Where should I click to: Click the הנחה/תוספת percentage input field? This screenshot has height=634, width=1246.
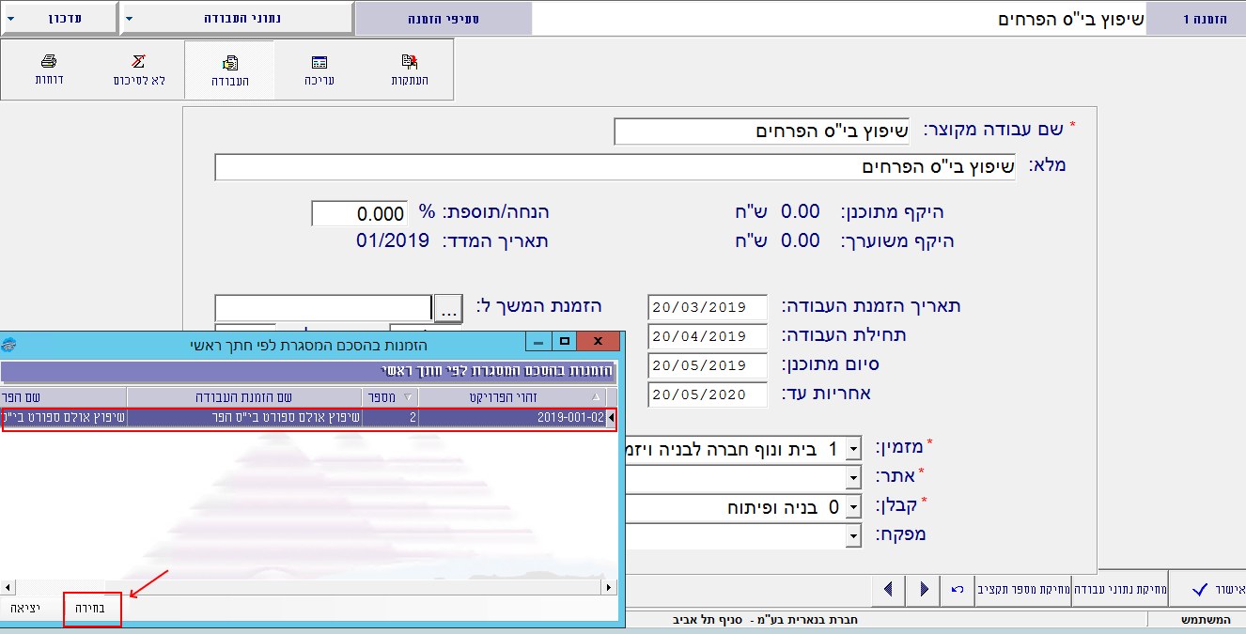[x=360, y=213]
